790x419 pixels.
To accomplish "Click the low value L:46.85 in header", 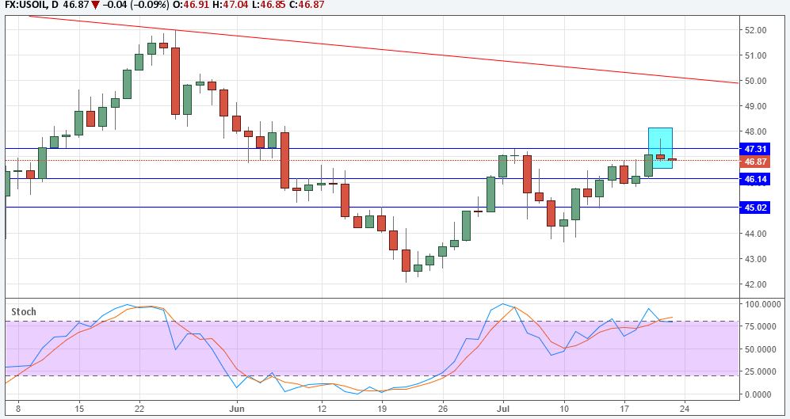I will [268, 5].
